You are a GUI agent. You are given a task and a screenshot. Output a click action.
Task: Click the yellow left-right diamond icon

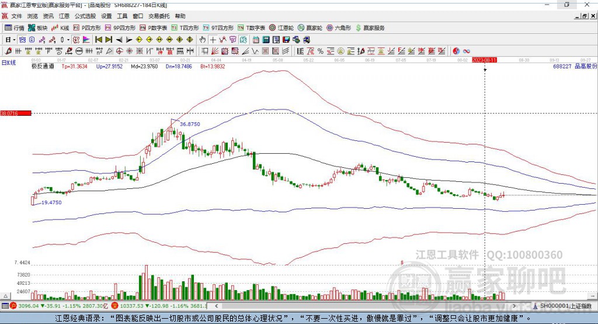pyautogui.click(x=159, y=40)
